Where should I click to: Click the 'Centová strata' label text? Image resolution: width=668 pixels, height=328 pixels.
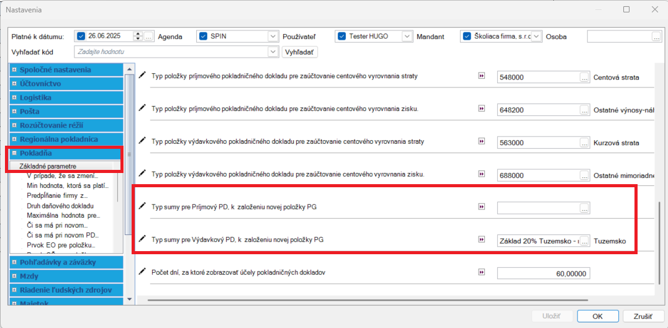coord(616,78)
